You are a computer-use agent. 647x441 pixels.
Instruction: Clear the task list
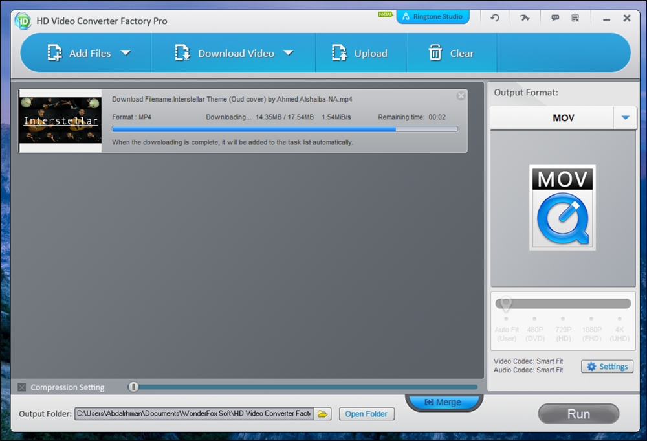pos(451,53)
